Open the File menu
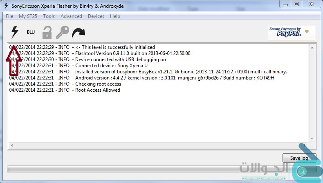The image size is (323, 183). [x=9, y=16]
